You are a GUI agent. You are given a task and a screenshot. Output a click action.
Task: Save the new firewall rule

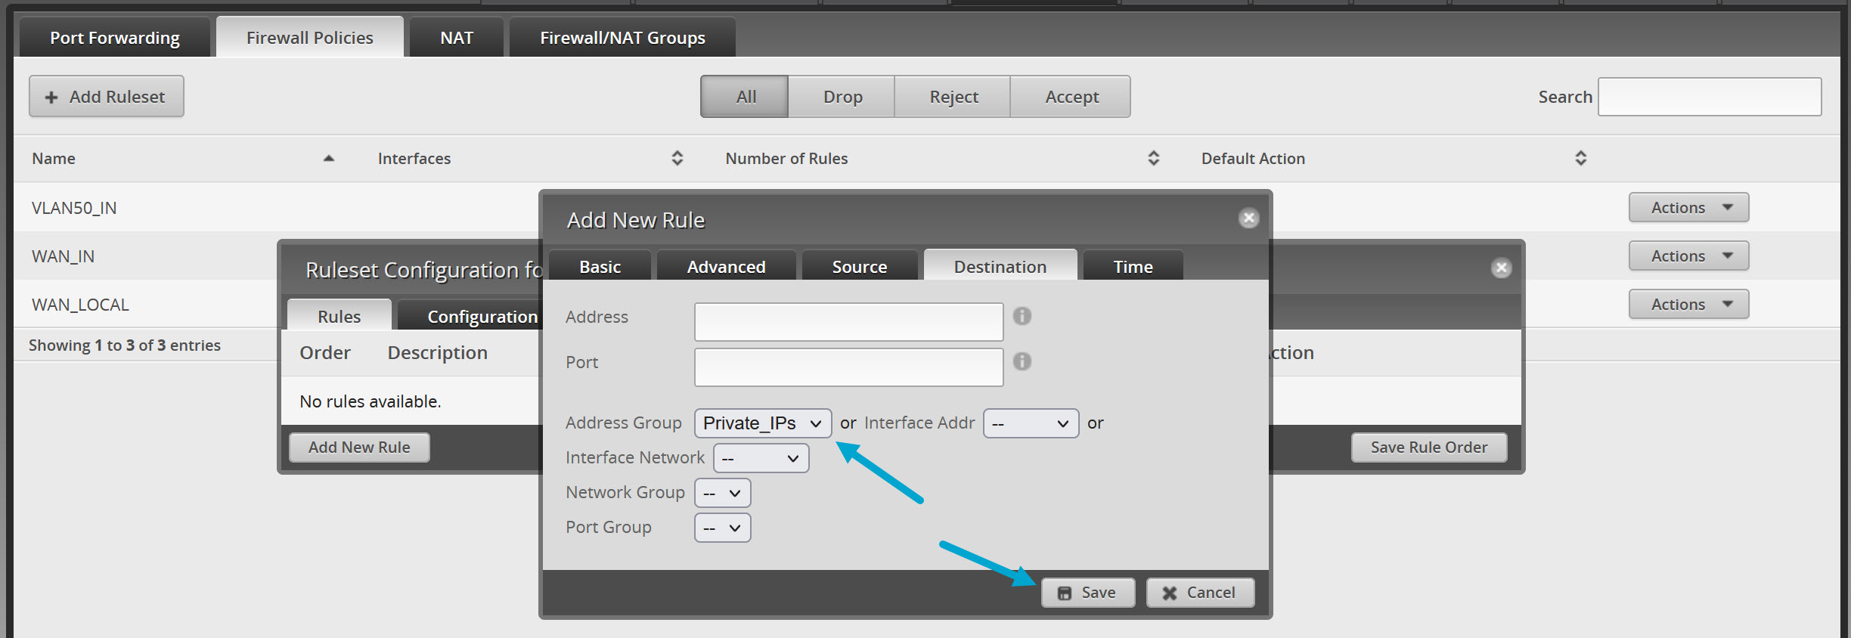[1087, 593]
